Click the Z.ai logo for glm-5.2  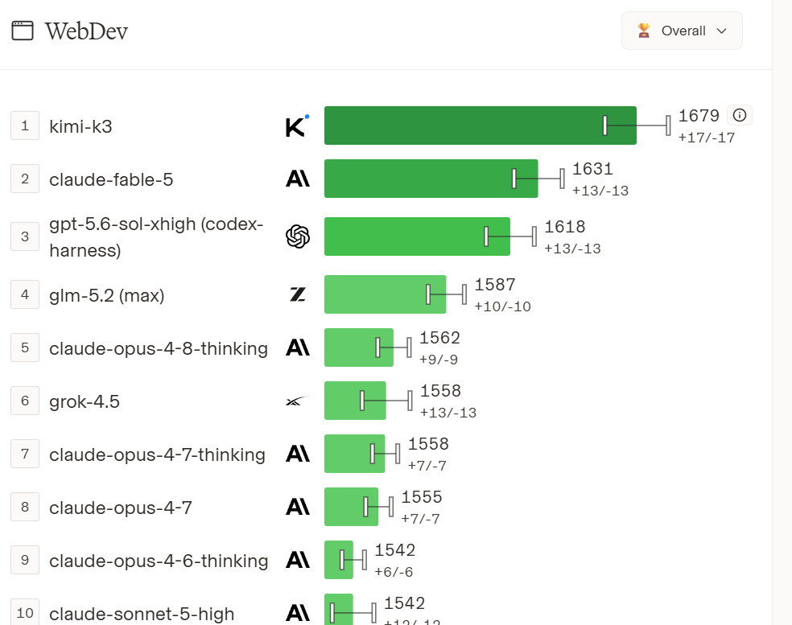pos(298,294)
